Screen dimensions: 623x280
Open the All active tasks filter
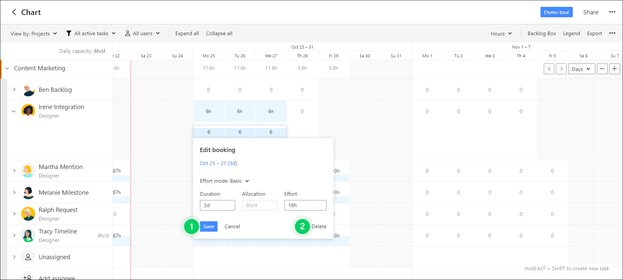pyautogui.click(x=91, y=34)
